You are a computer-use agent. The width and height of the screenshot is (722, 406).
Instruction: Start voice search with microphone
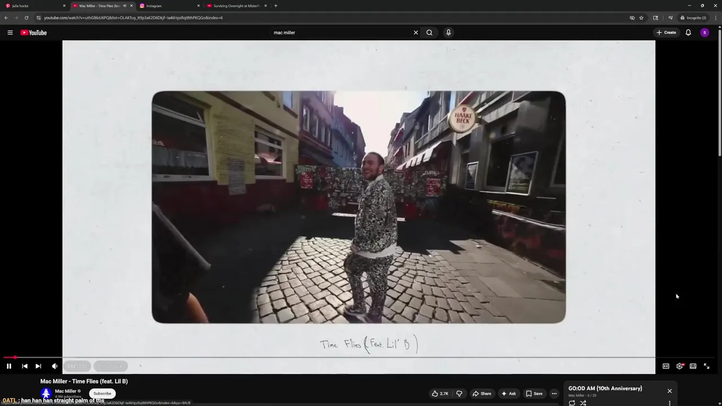click(x=448, y=33)
